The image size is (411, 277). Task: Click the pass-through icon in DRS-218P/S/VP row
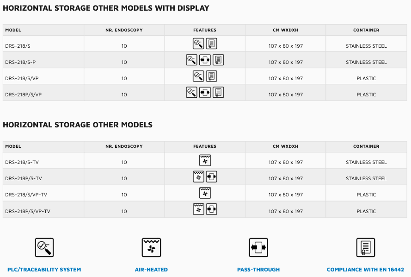click(x=205, y=93)
